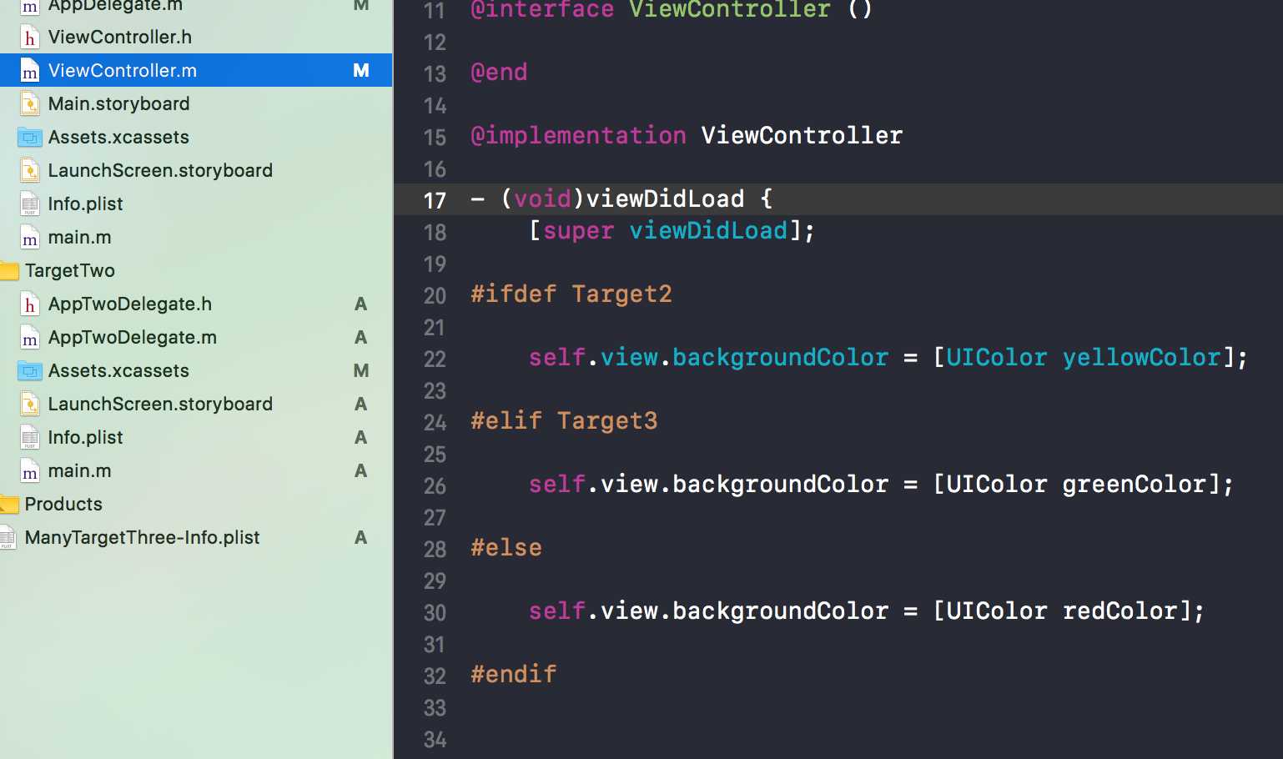Click the A badge beside LaunchScreen.storyboard
Image resolution: width=1283 pixels, height=759 pixels.
coord(360,404)
